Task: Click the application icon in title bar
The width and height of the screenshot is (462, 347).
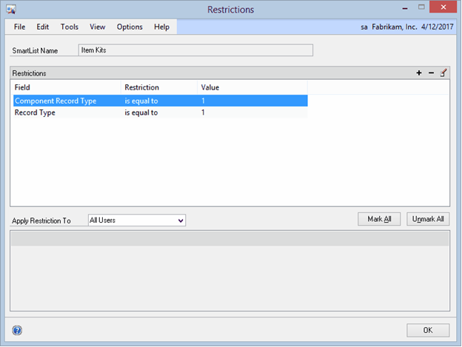Action: point(11,10)
